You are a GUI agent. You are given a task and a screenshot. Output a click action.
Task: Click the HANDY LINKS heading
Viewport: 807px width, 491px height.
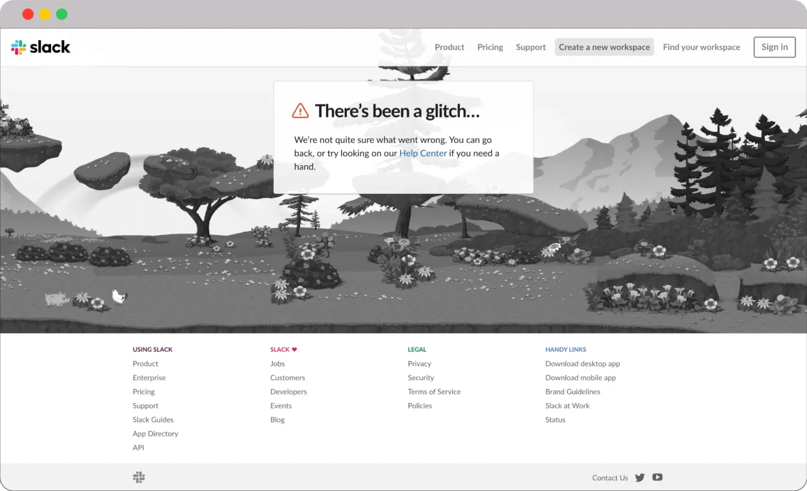[x=566, y=349]
